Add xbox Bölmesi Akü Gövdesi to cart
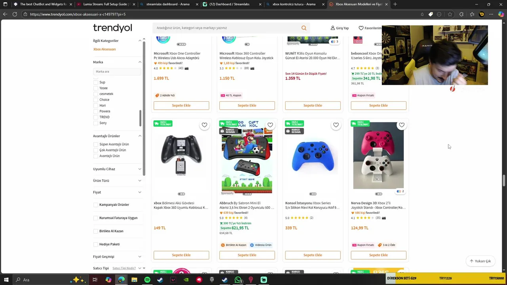Screen dimensions: 507x285 click(x=181, y=255)
